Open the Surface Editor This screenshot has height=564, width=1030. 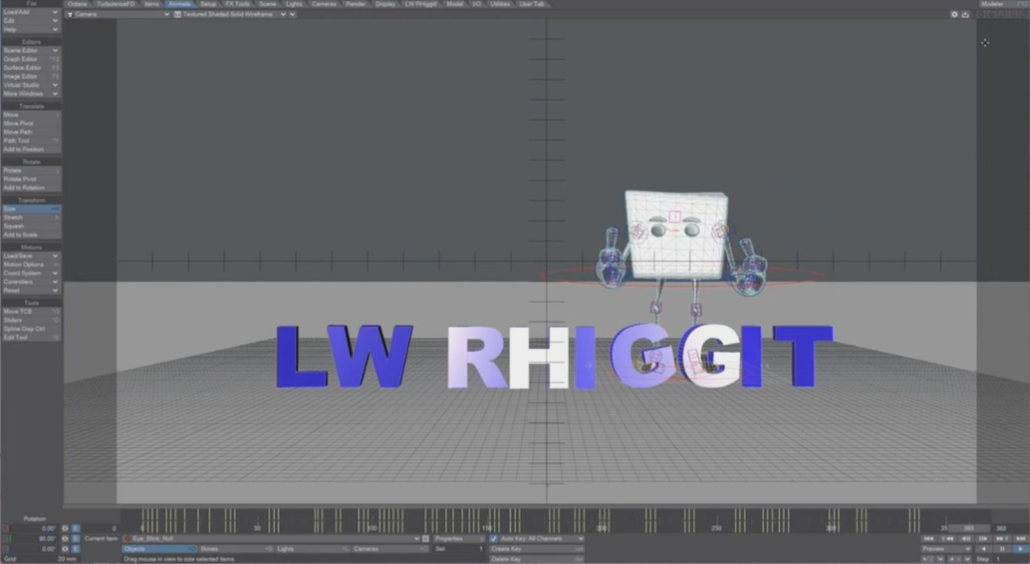pyautogui.click(x=31, y=67)
